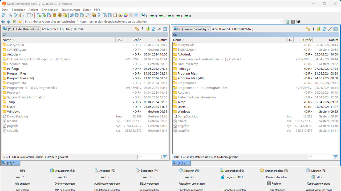Select pagefile in left panel
The height and width of the screenshot is (191, 341).
pos(85,126)
